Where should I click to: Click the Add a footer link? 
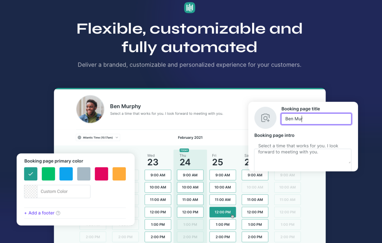(39, 213)
